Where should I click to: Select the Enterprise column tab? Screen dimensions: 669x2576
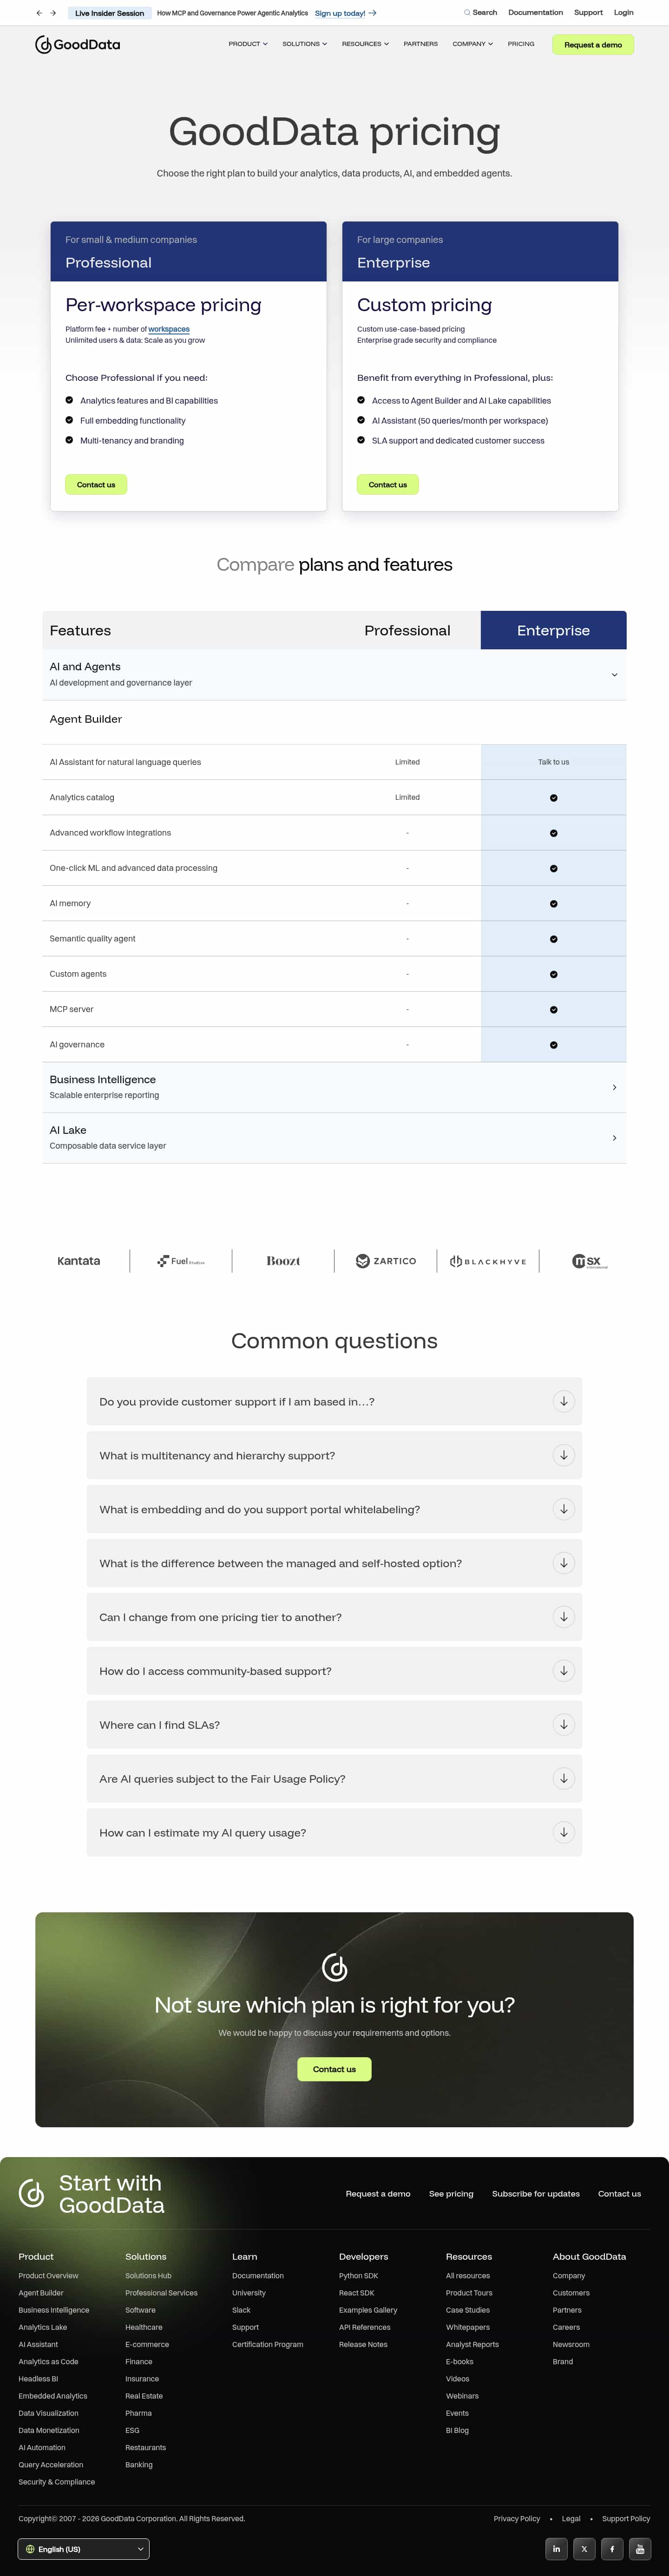coord(553,630)
